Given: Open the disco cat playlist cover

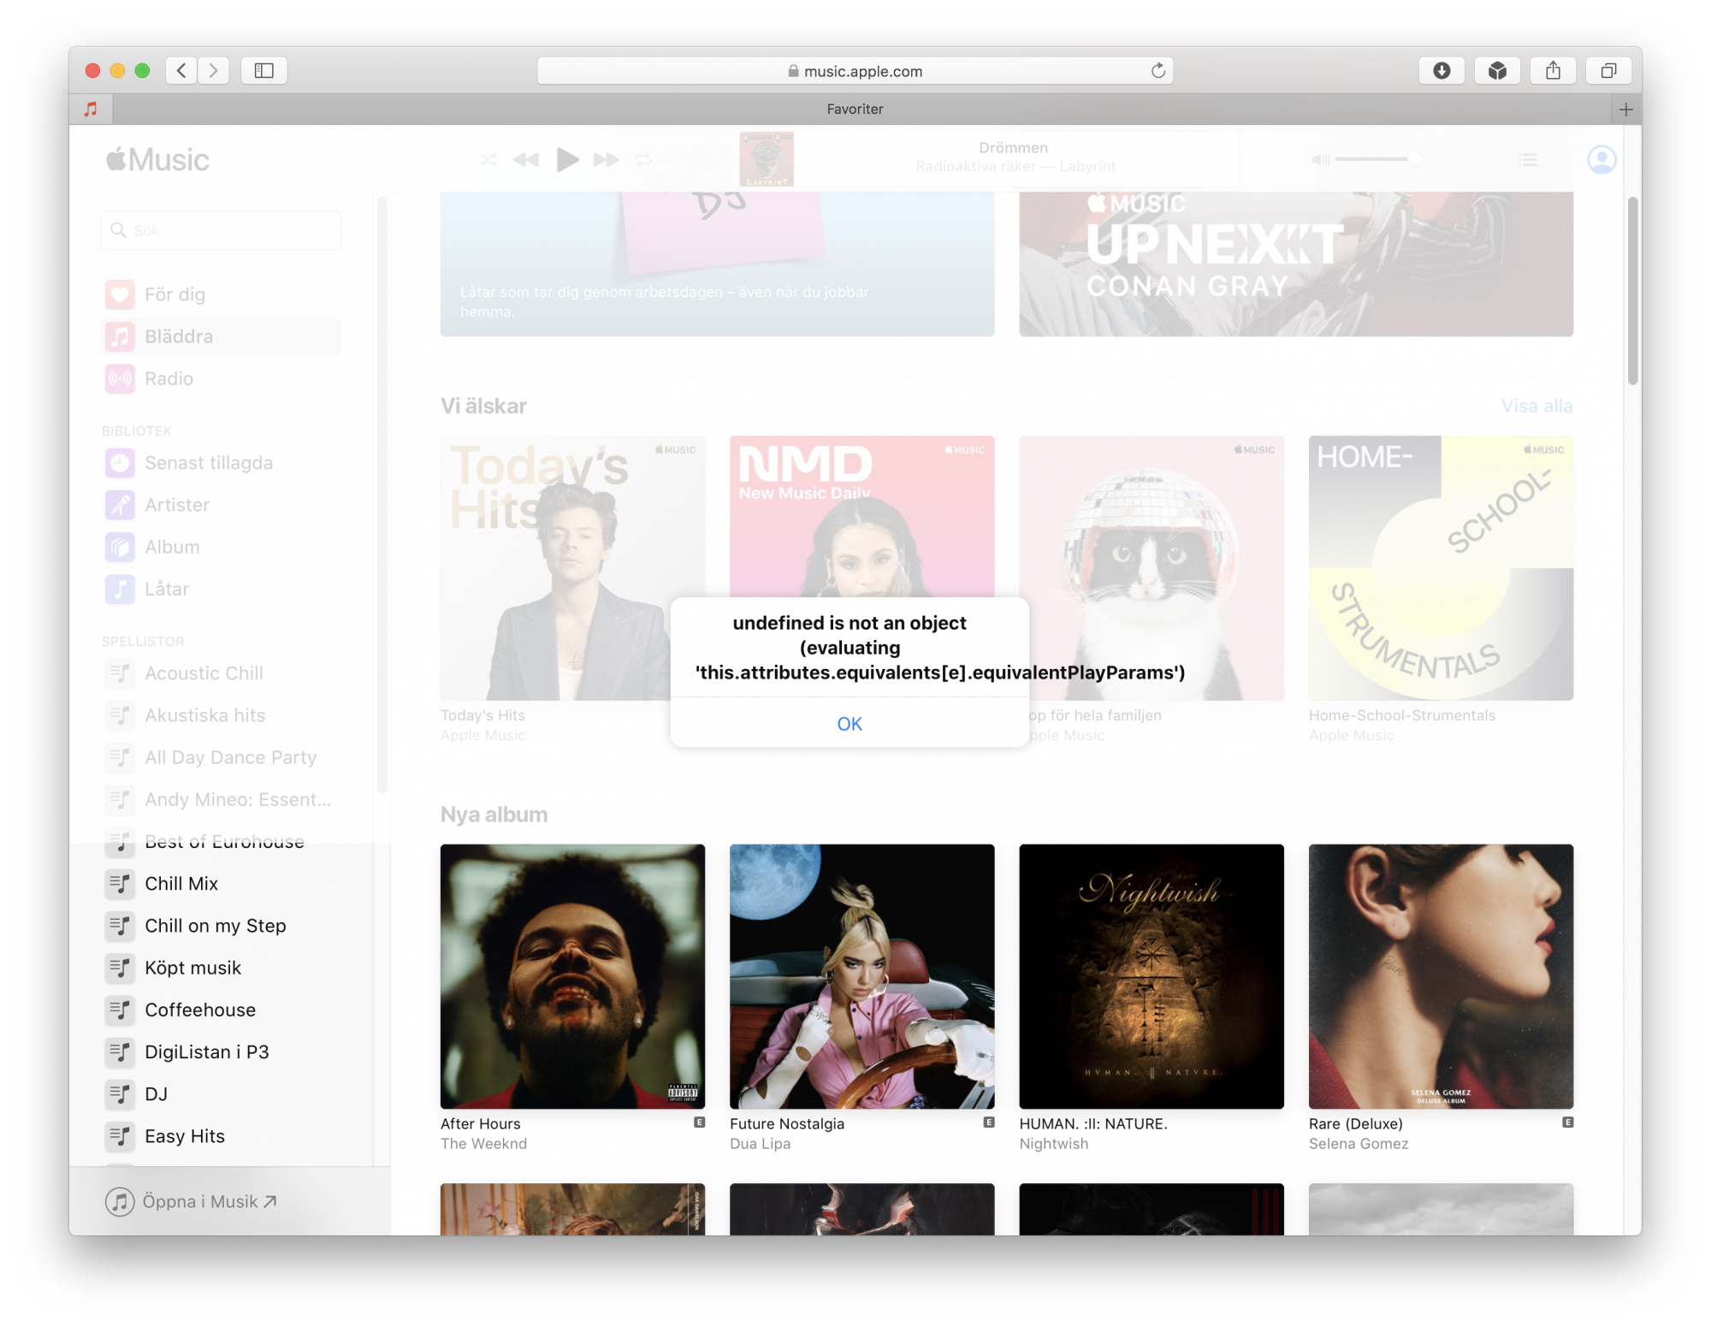Looking at the screenshot, I should [1152, 568].
